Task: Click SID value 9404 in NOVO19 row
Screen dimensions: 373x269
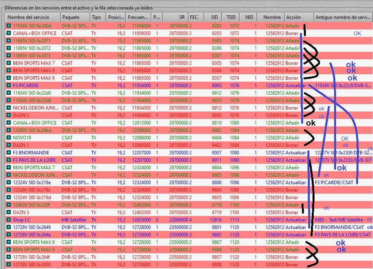Action: tap(217, 138)
